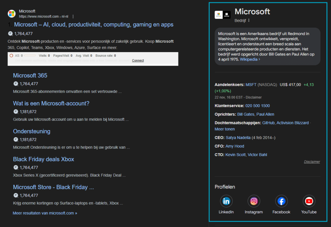Click the MSFT stock ticker link
331x227 pixels.
click(251, 85)
